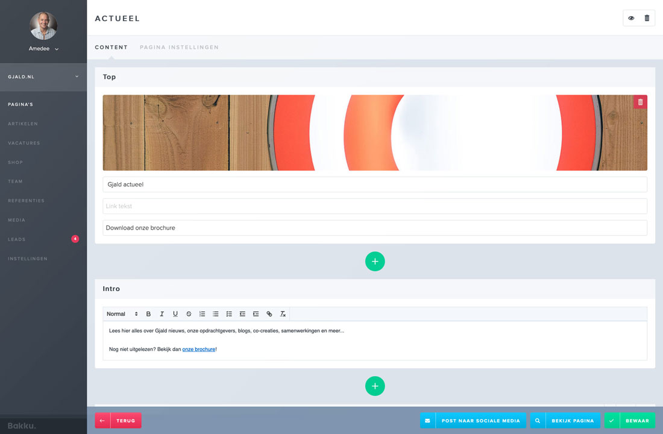Click the strikethrough icon in the editor
This screenshot has width=663, height=434.
pos(189,313)
